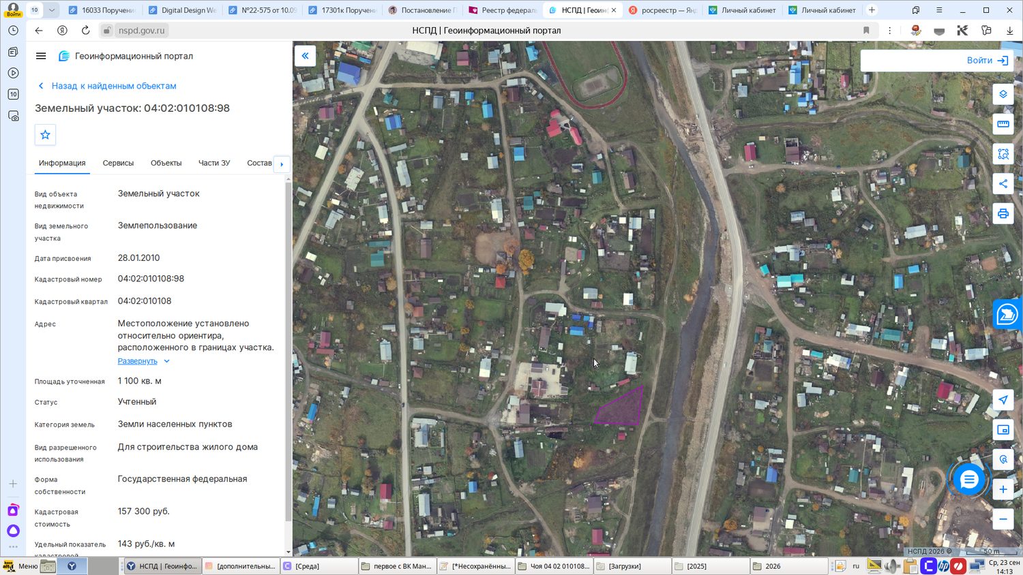Image resolution: width=1023 pixels, height=575 pixels.
Task: Zoom in the map with plus
Action: coord(1003,489)
